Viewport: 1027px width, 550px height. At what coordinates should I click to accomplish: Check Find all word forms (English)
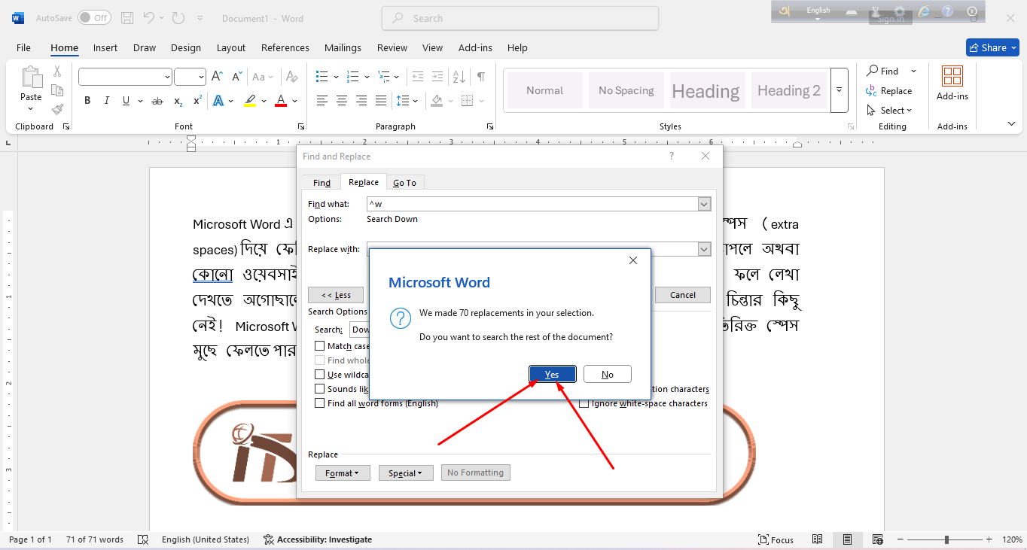click(x=319, y=403)
